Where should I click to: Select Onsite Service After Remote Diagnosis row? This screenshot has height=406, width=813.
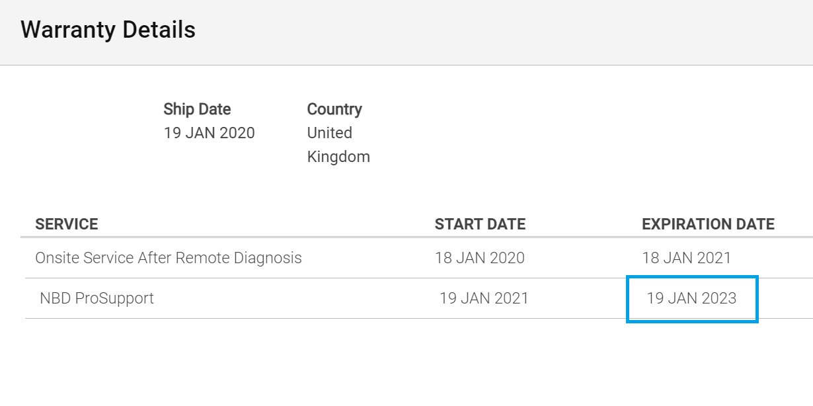[419, 258]
